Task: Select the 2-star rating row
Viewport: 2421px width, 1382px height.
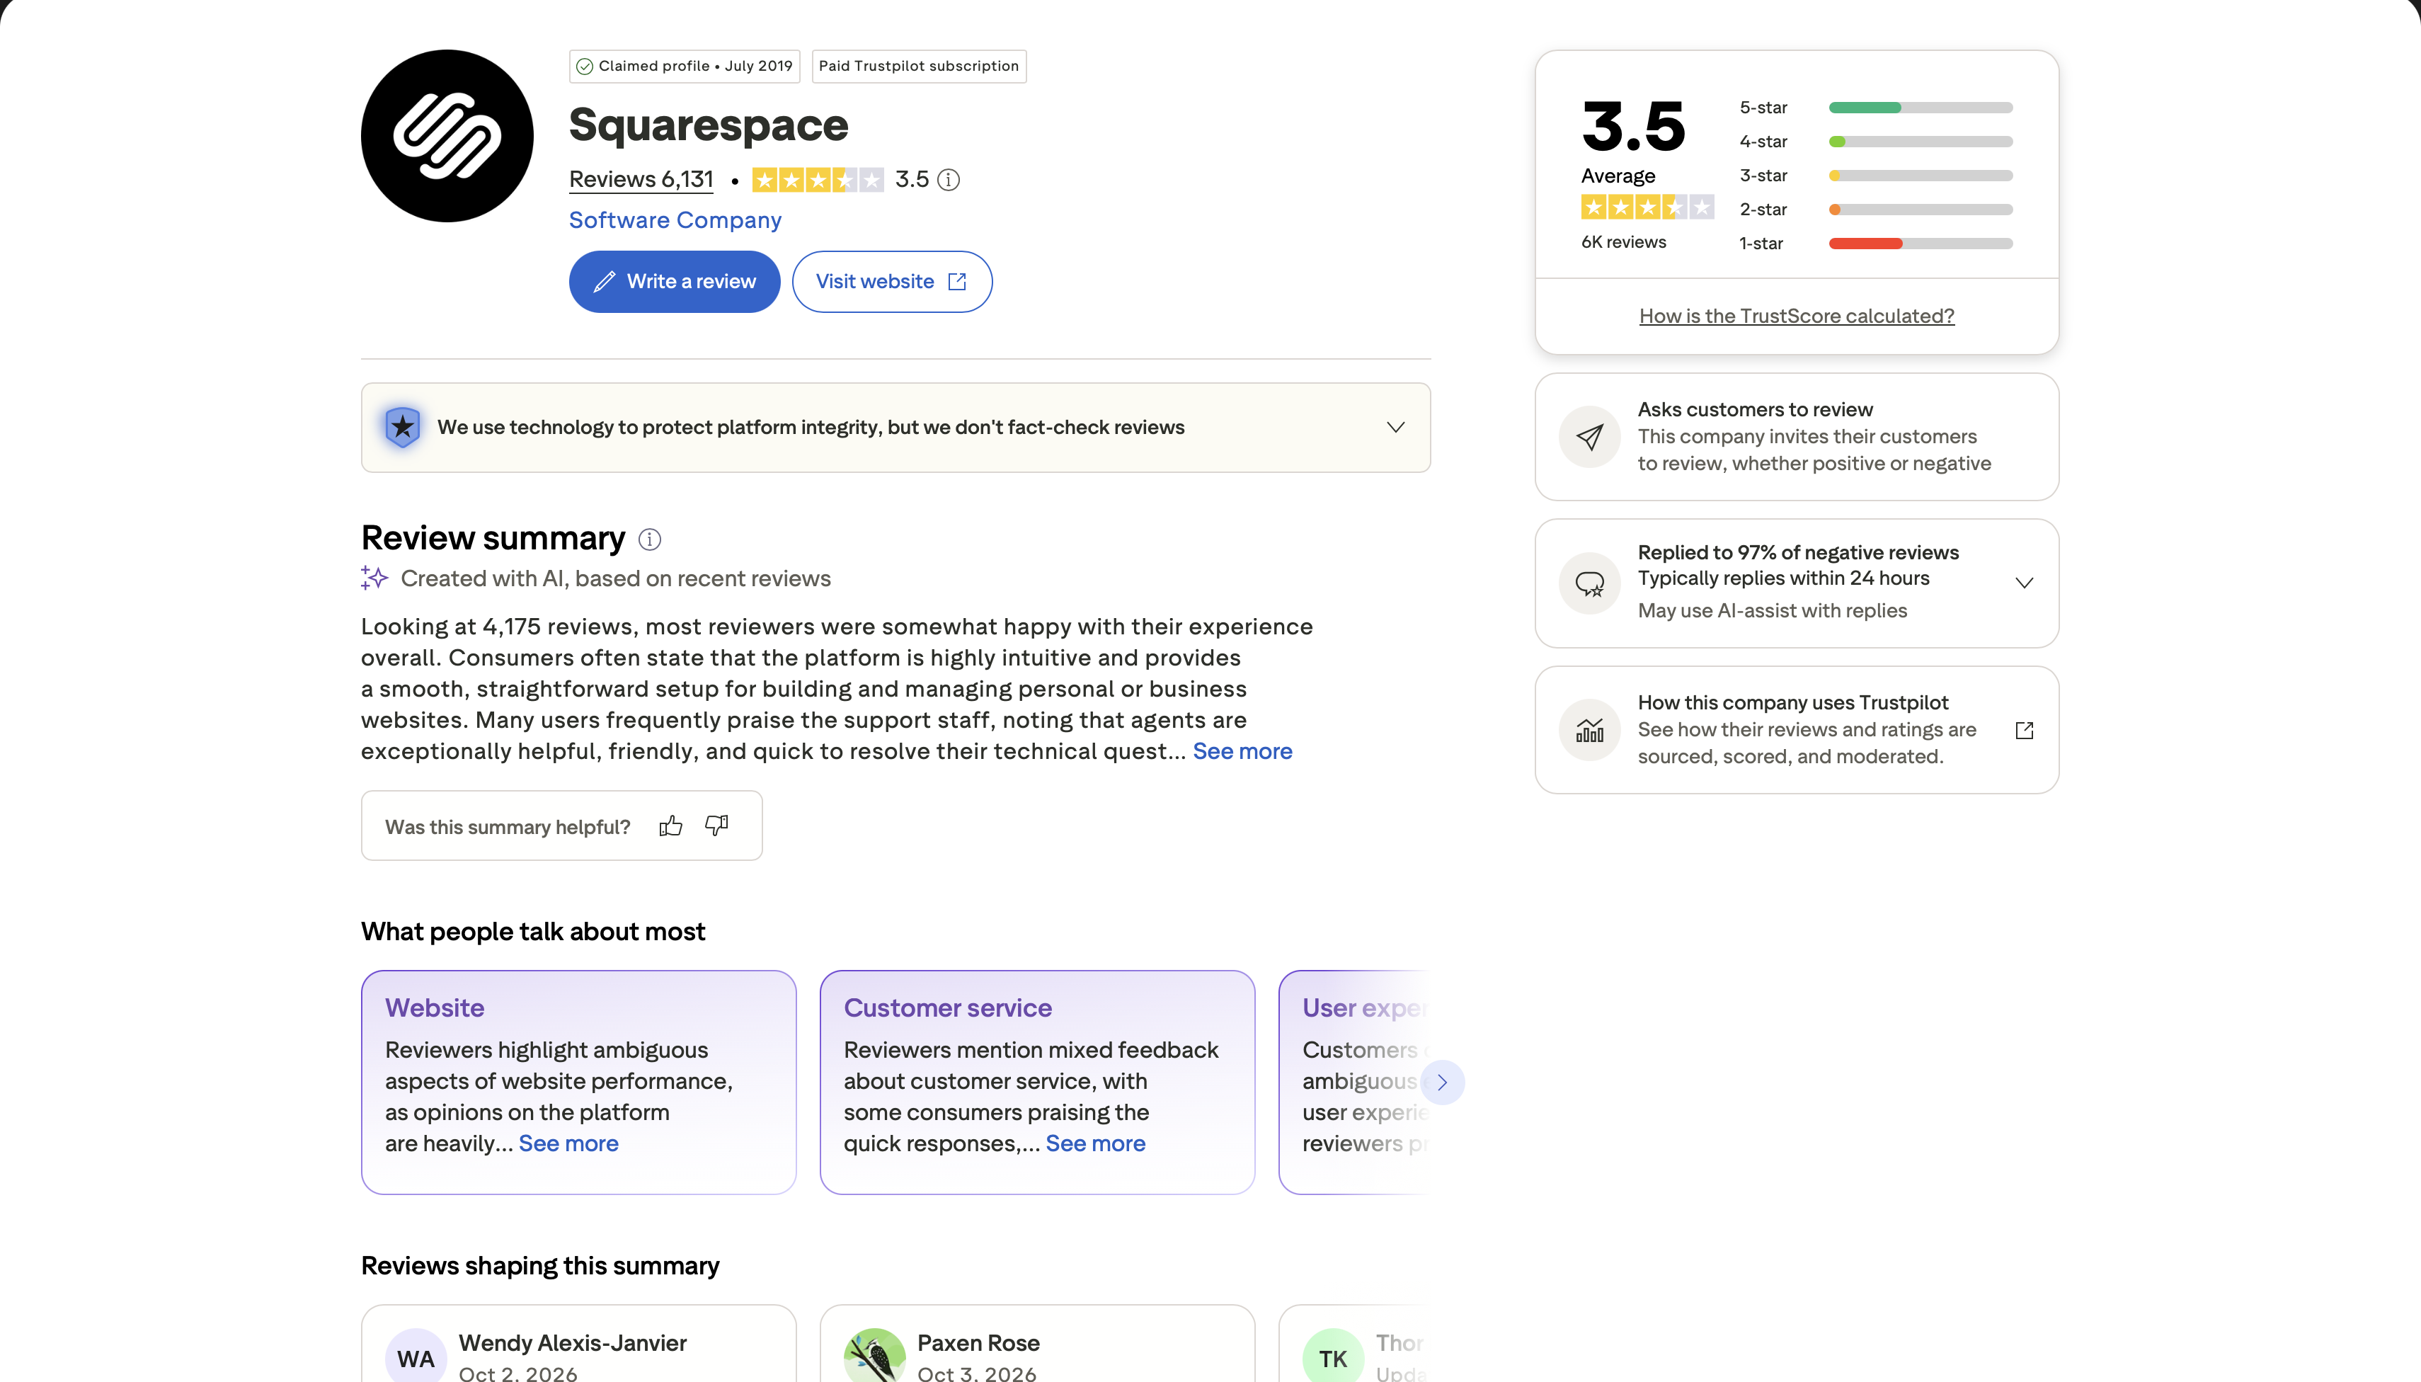Action: point(1875,209)
